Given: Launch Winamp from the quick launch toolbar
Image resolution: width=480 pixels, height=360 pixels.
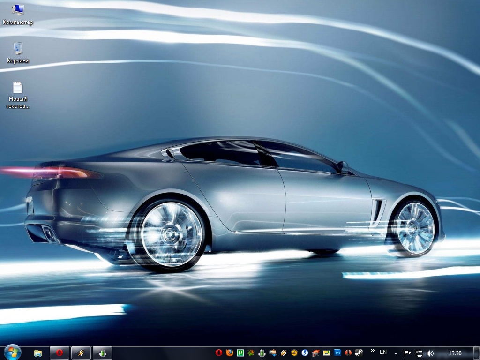Looking at the screenshot, I should coord(284,352).
